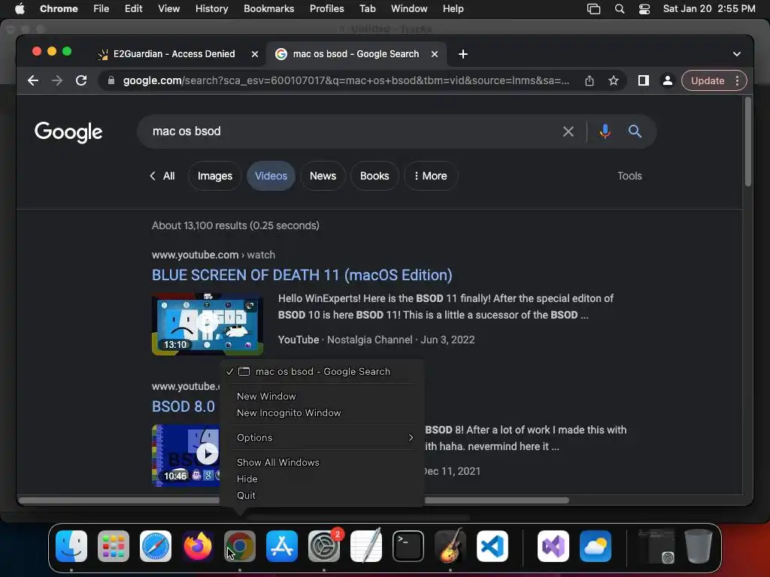Switch to the E2Guardian - Access Denied tab
The image size is (770, 577).
tap(176, 54)
